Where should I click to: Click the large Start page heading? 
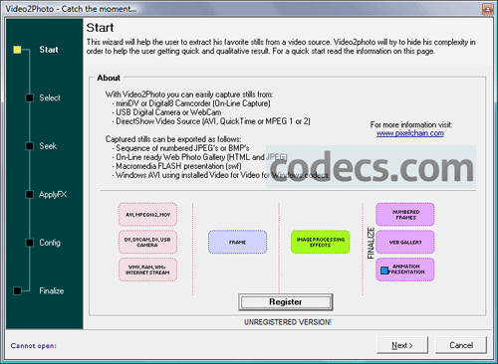point(100,28)
